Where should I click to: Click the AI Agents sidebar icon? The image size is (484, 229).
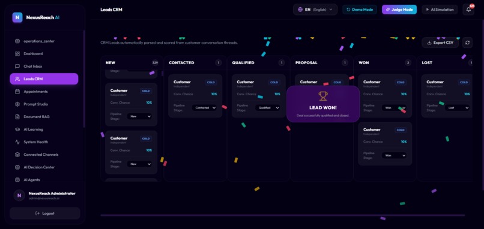[17, 180]
